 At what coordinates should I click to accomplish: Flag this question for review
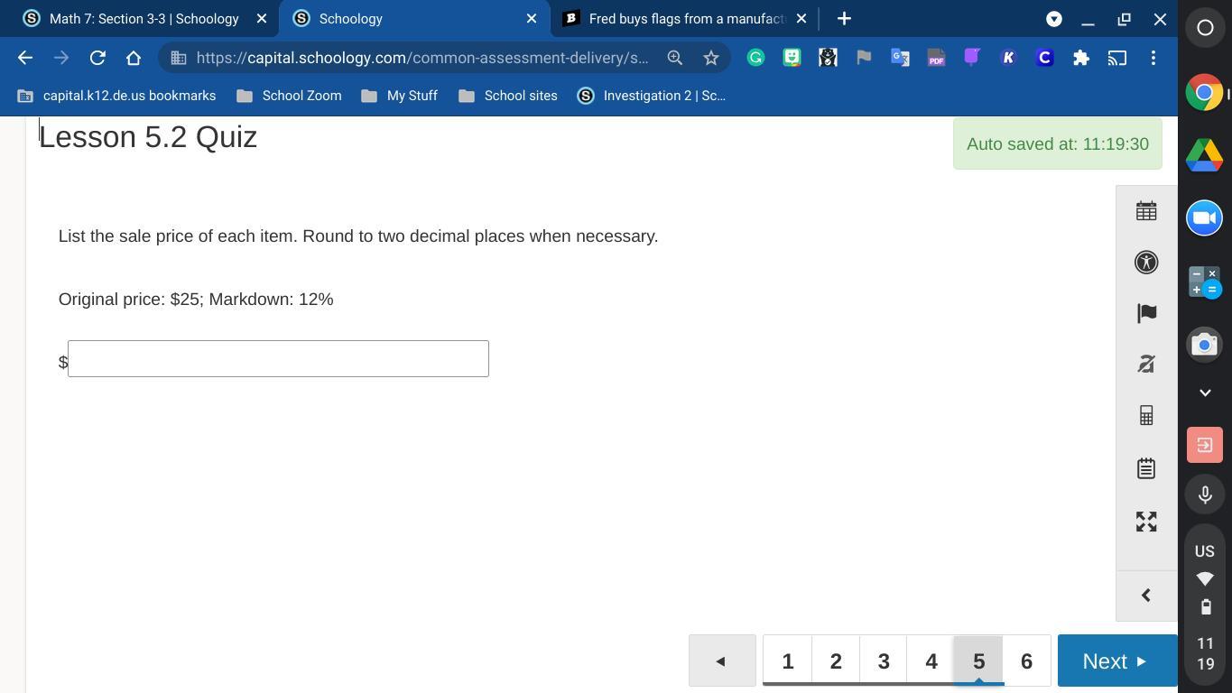(1146, 313)
